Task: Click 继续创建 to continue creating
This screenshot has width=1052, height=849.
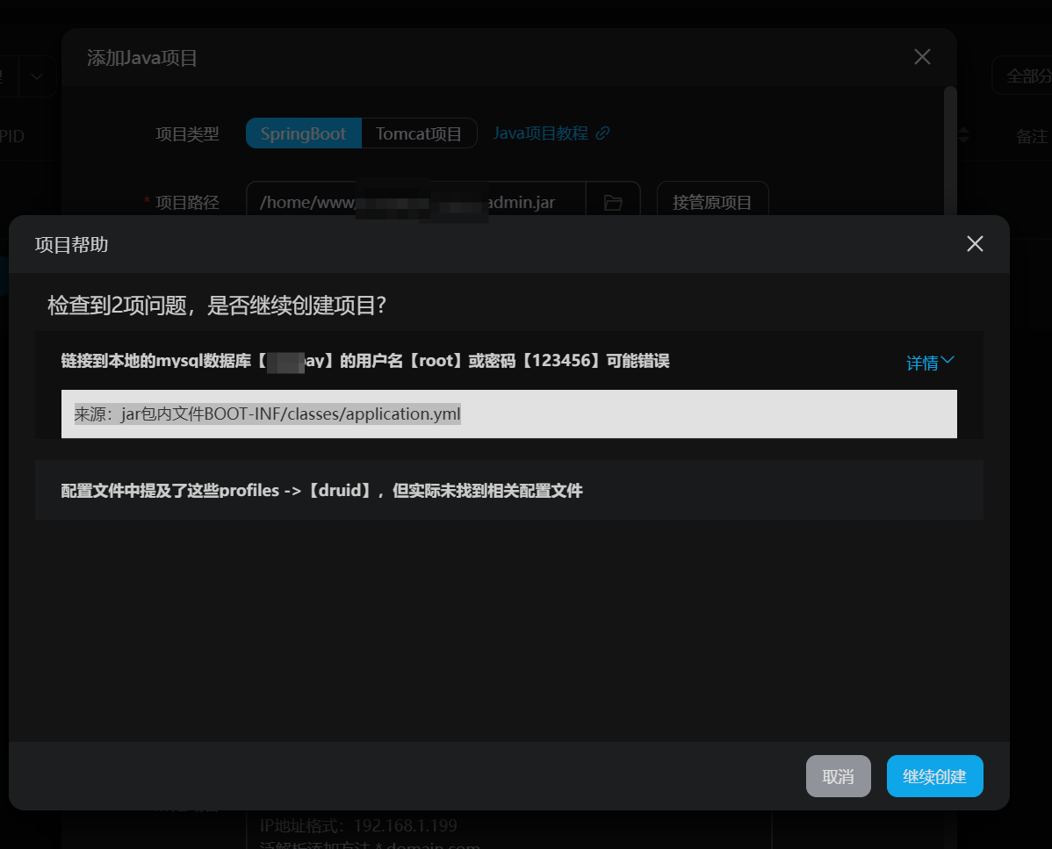Action: 934,776
